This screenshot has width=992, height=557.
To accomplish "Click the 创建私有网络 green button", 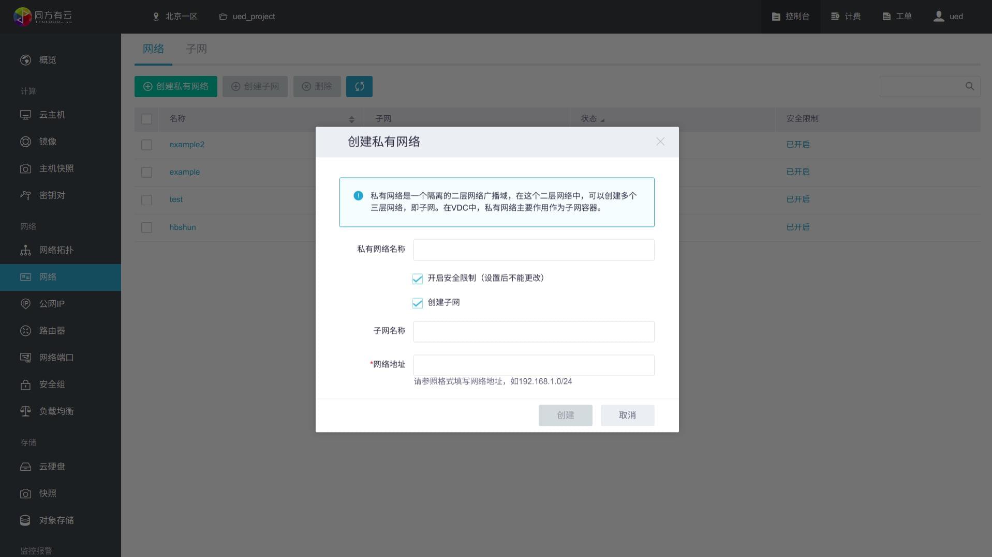I will pyautogui.click(x=176, y=86).
